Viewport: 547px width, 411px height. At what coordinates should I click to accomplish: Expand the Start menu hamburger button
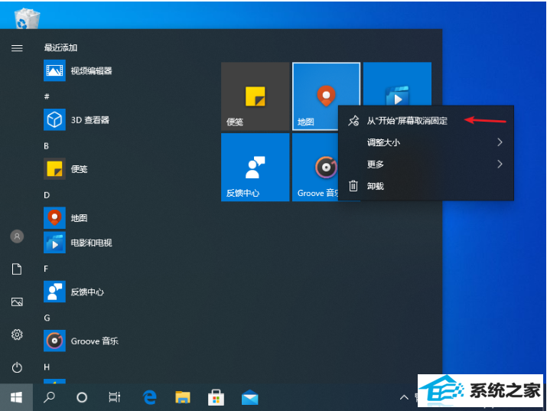coord(17,48)
